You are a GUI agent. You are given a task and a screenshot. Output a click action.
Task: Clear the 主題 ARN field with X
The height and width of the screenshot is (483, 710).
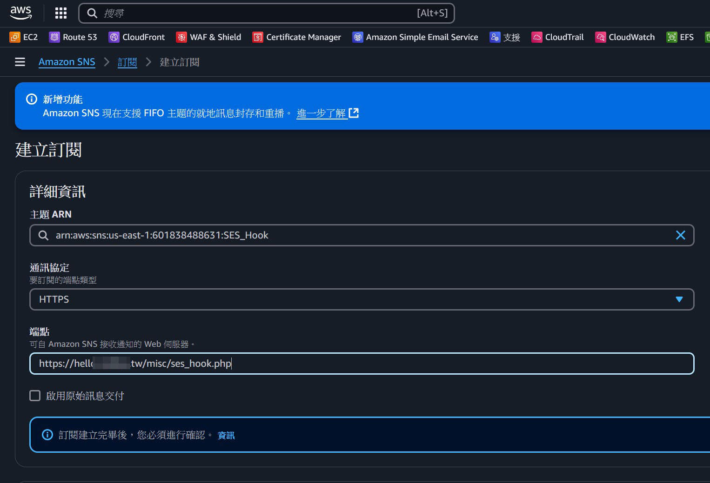click(x=680, y=235)
